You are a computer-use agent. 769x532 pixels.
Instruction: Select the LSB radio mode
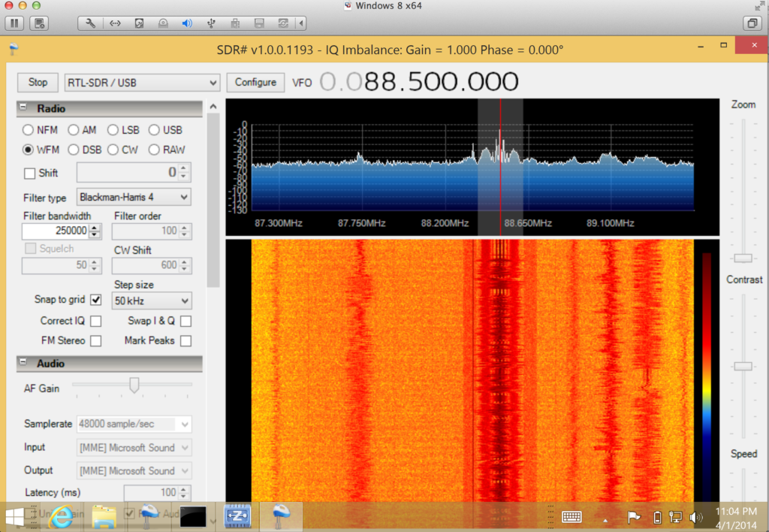tap(113, 130)
